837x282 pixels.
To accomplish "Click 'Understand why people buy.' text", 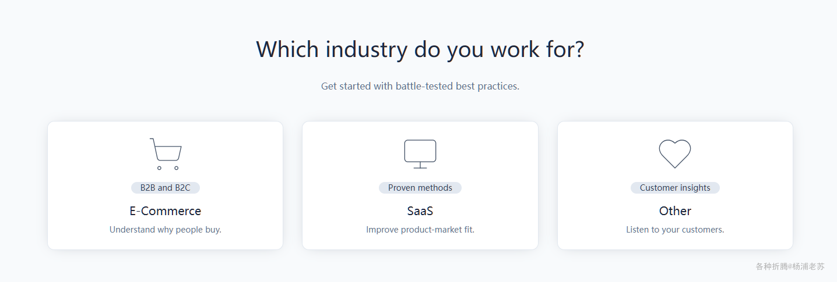I will (166, 230).
